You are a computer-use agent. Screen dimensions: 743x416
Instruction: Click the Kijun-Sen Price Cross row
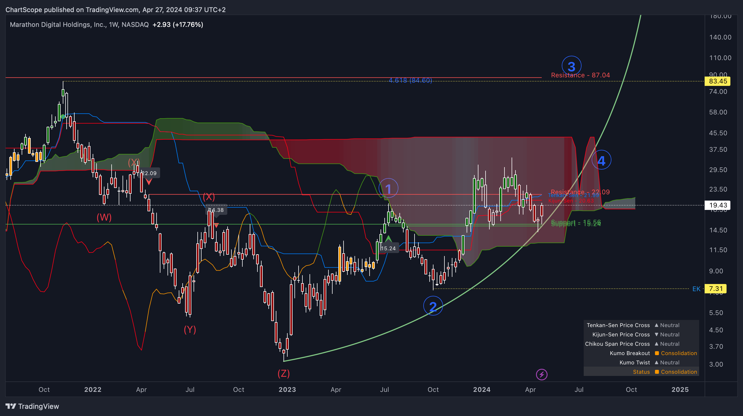[x=641, y=334]
